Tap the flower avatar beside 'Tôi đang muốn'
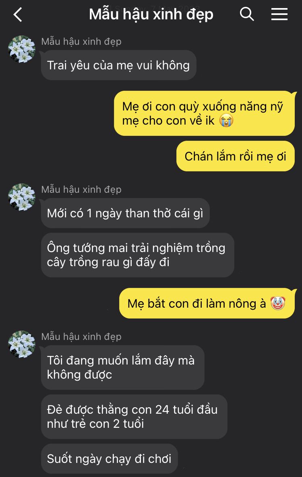302x477 pixels. [x=22, y=344]
